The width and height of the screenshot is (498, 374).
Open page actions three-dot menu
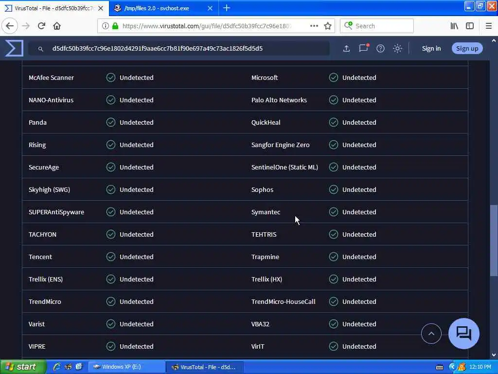(x=314, y=26)
